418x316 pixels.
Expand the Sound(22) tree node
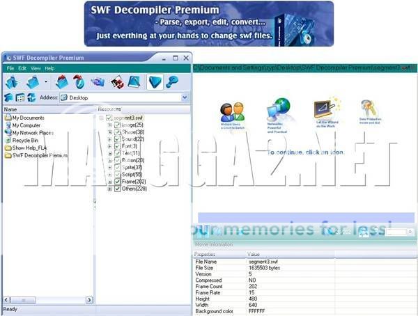(x=110, y=139)
